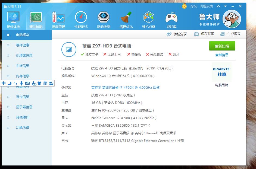Open 装机必备 essential software cube

[148, 20]
